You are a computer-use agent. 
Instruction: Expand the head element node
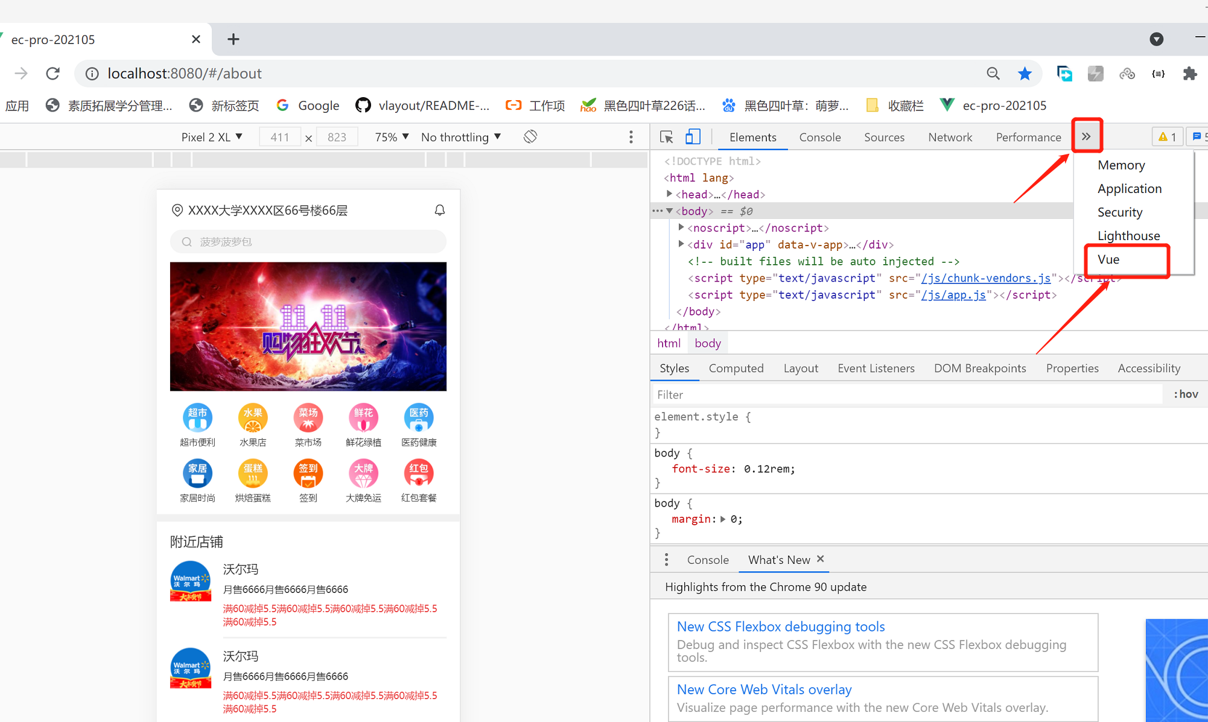[669, 194]
